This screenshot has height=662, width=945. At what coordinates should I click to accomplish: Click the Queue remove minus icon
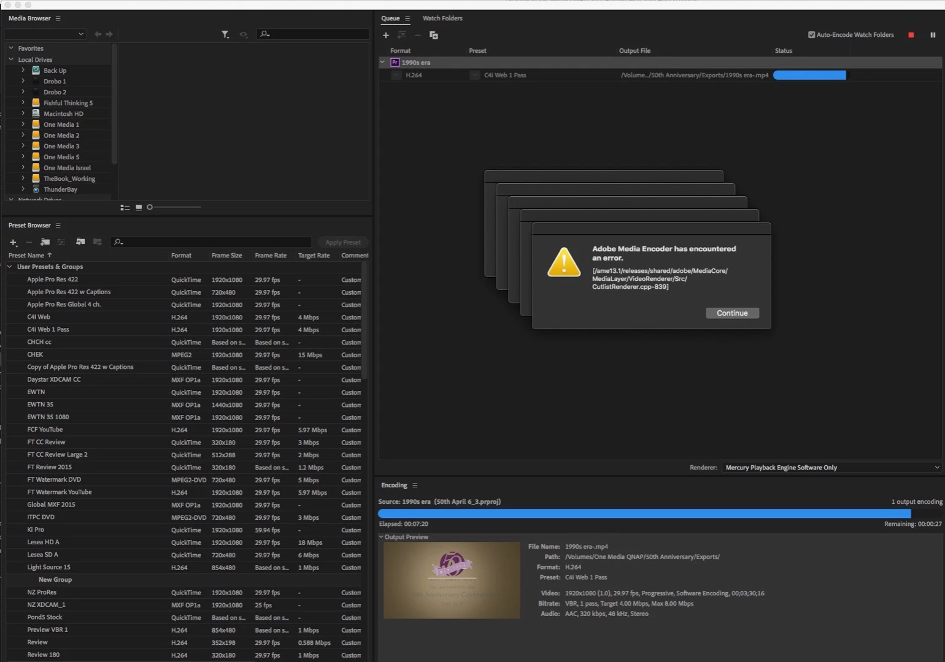(x=418, y=35)
